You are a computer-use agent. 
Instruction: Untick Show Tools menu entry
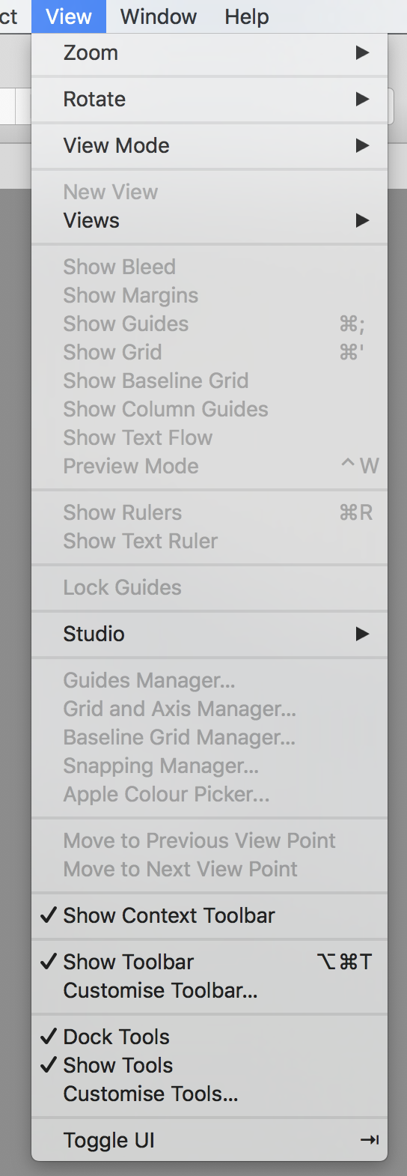pos(209,1065)
